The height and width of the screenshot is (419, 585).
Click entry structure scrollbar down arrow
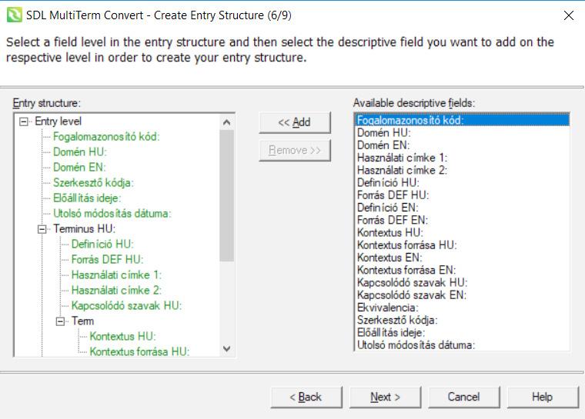226,348
